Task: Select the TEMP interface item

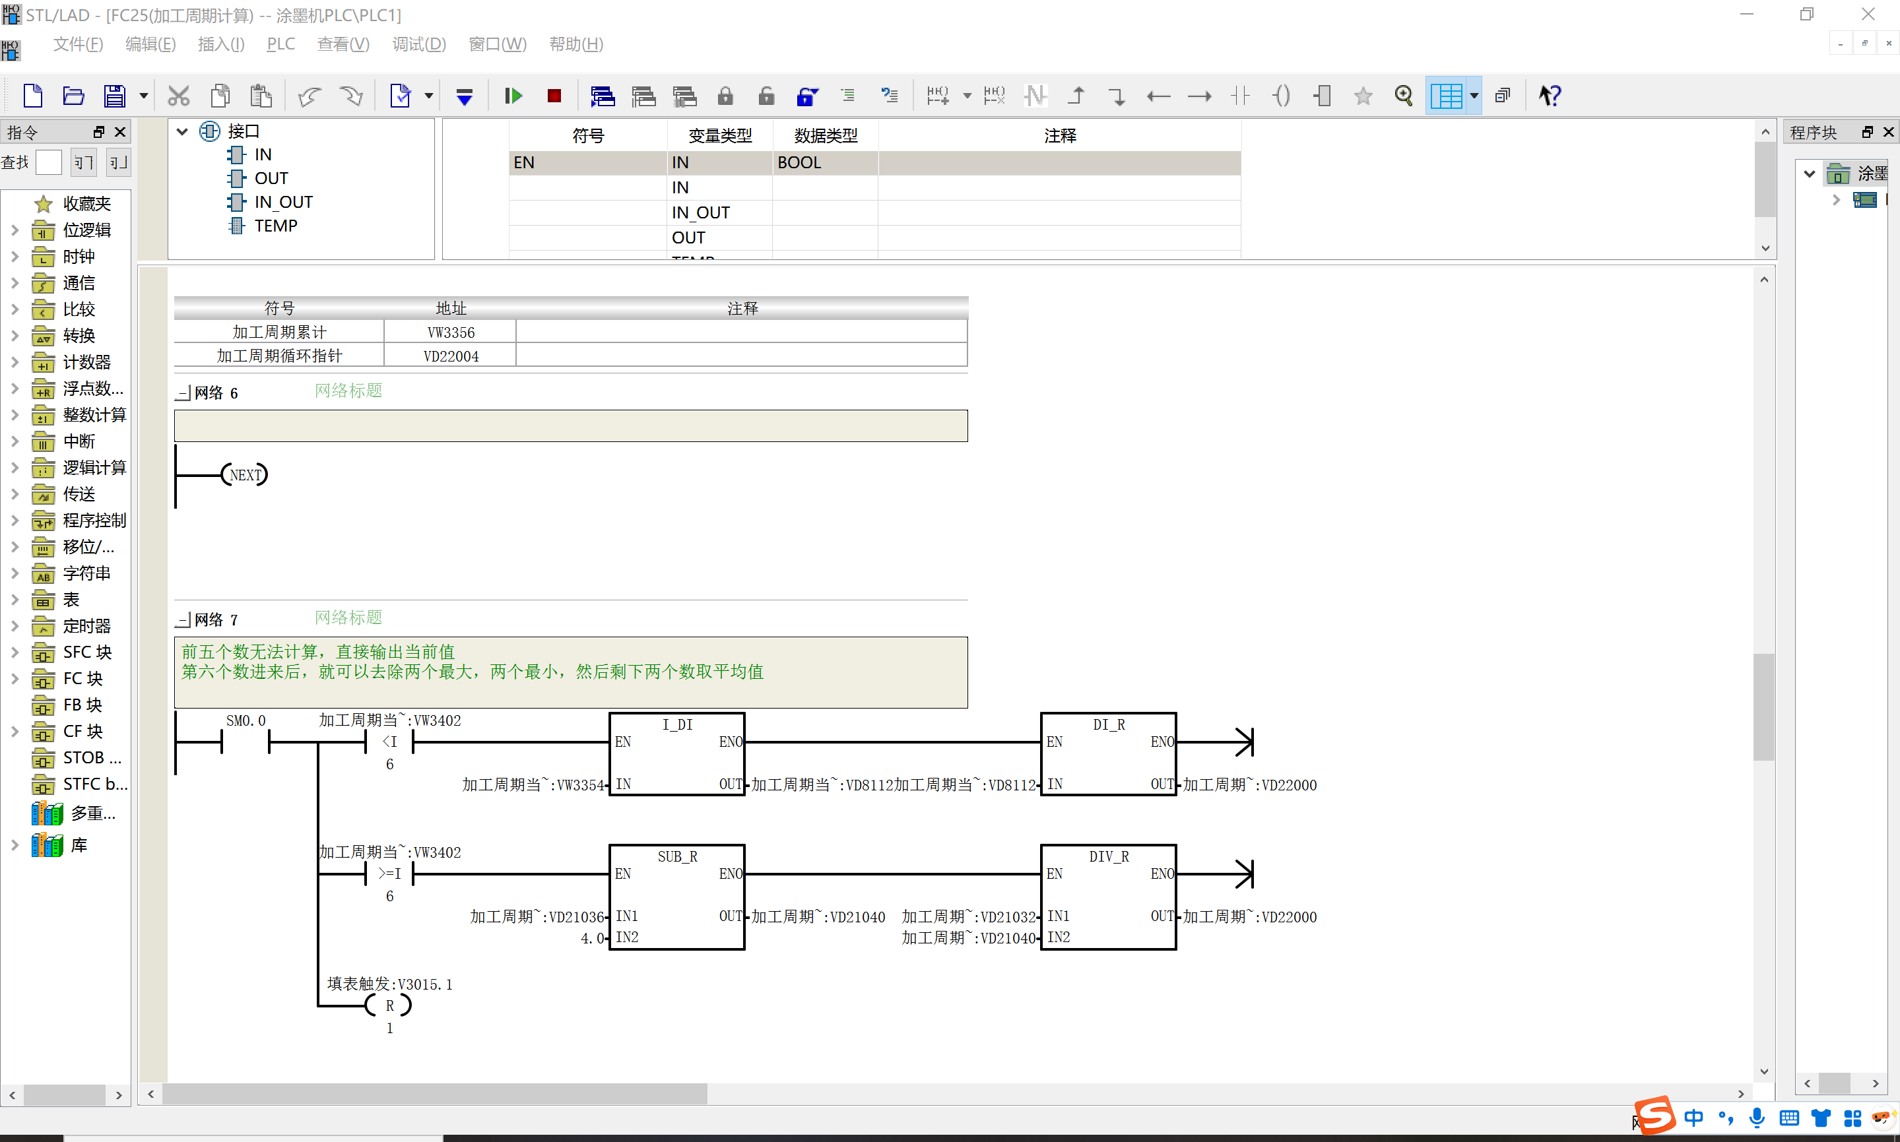Action: click(275, 226)
